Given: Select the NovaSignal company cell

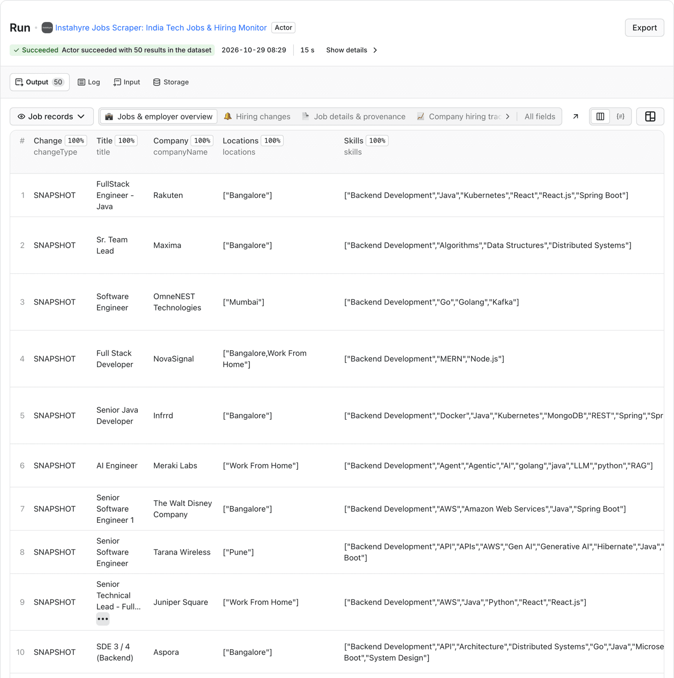Looking at the screenshot, I should pyautogui.click(x=173, y=359).
